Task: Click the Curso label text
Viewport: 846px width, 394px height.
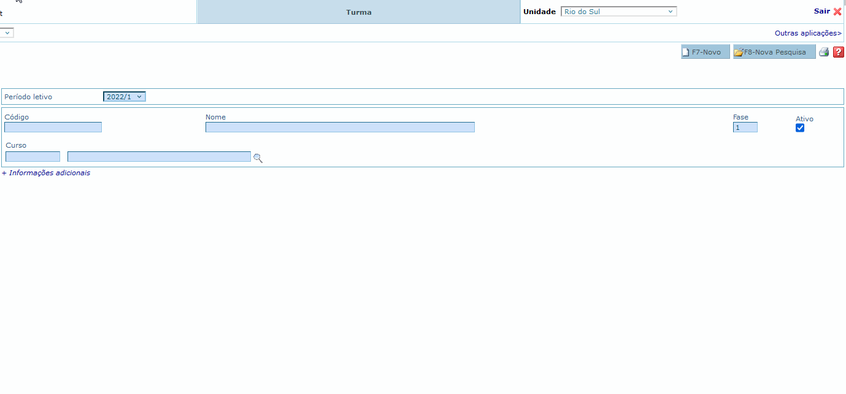Action: [x=16, y=145]
